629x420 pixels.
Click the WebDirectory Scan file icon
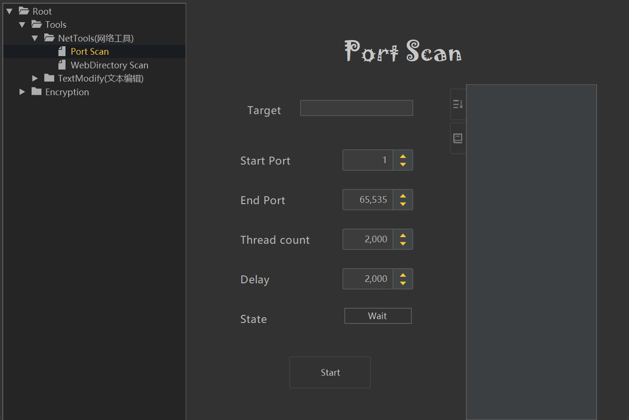pos(62,65)
